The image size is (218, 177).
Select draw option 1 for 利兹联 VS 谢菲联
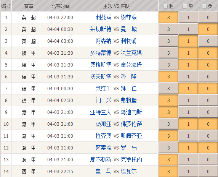click(x=188, y=18)
